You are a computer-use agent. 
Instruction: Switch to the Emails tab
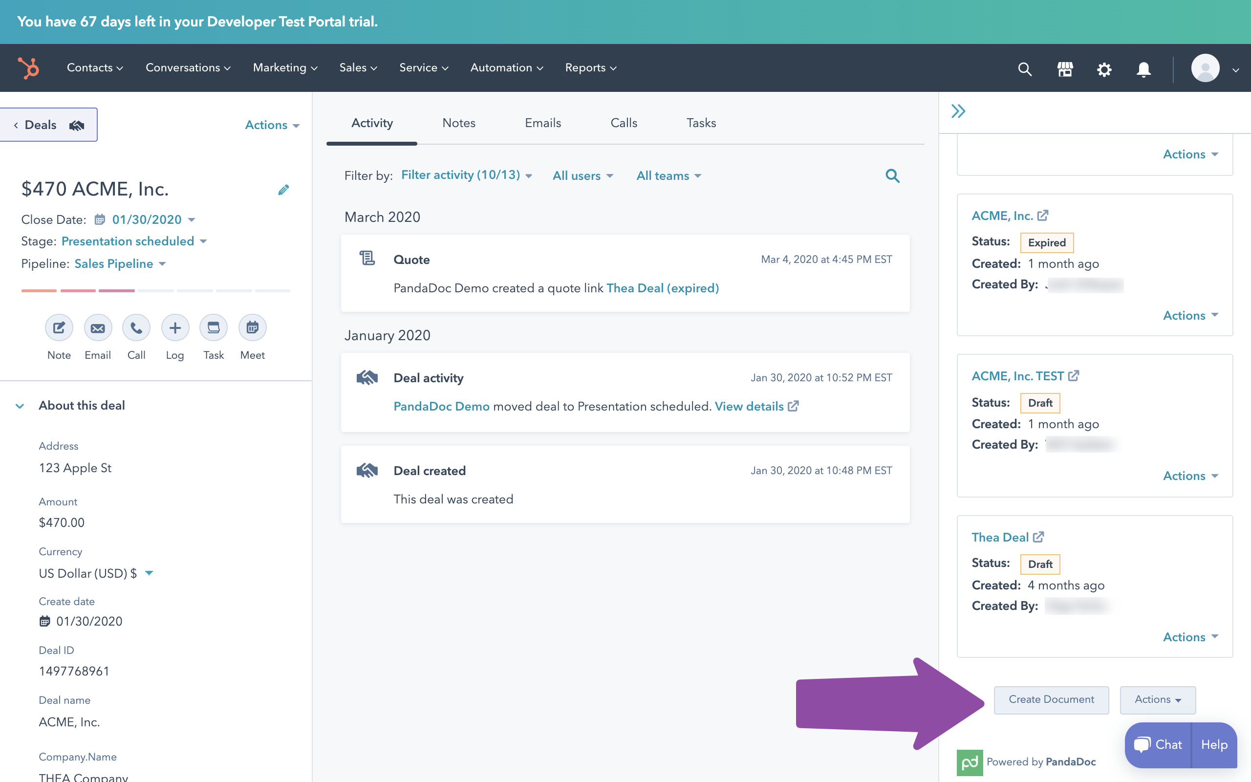(543, 123)
